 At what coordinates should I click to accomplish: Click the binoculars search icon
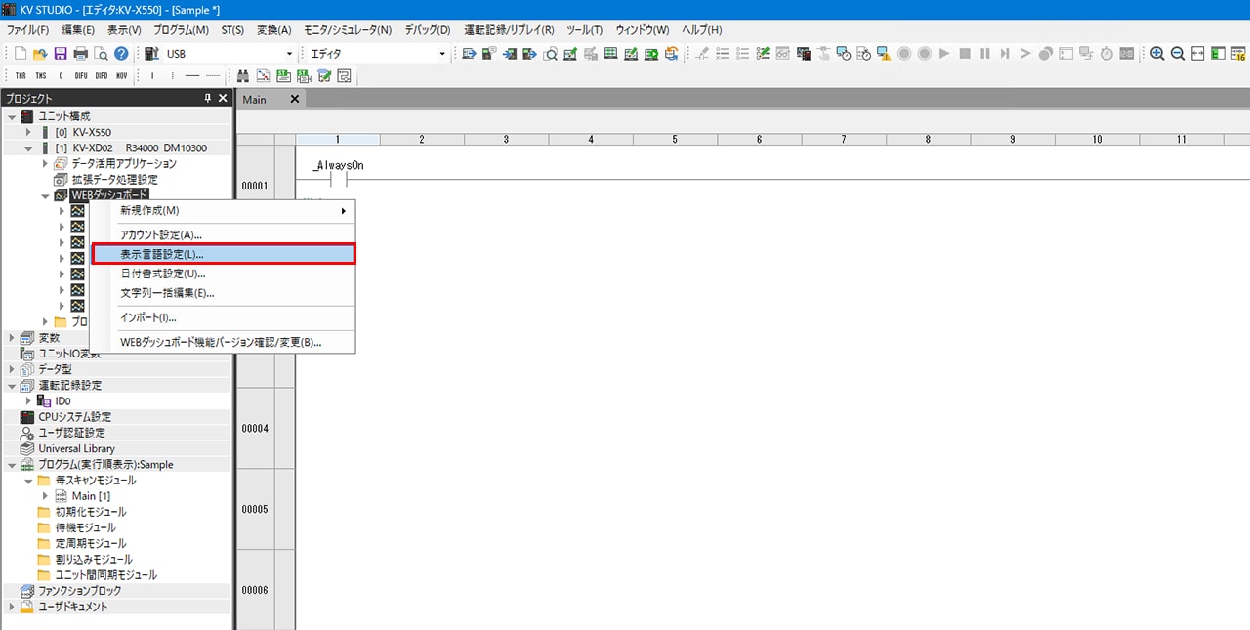coord(243,76)
